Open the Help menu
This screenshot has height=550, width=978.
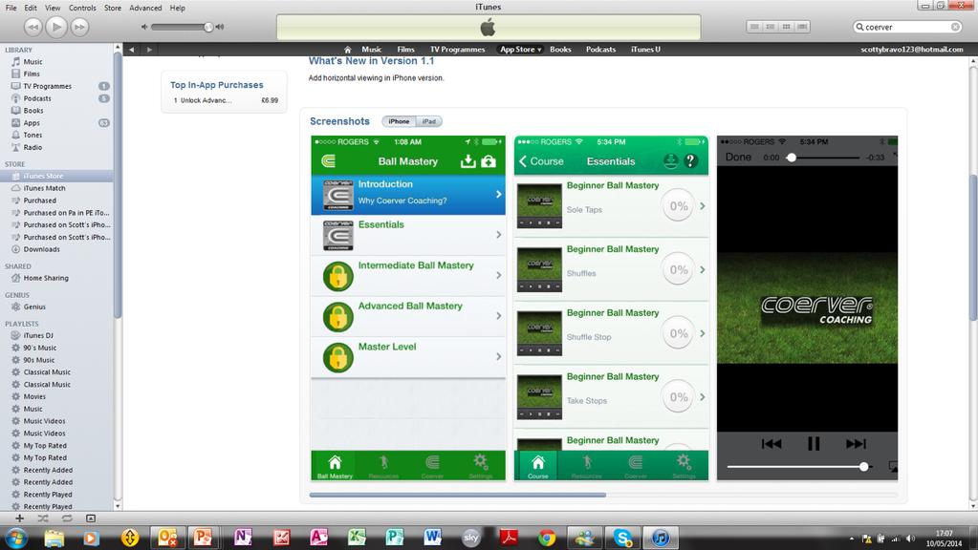pos(178,8)
